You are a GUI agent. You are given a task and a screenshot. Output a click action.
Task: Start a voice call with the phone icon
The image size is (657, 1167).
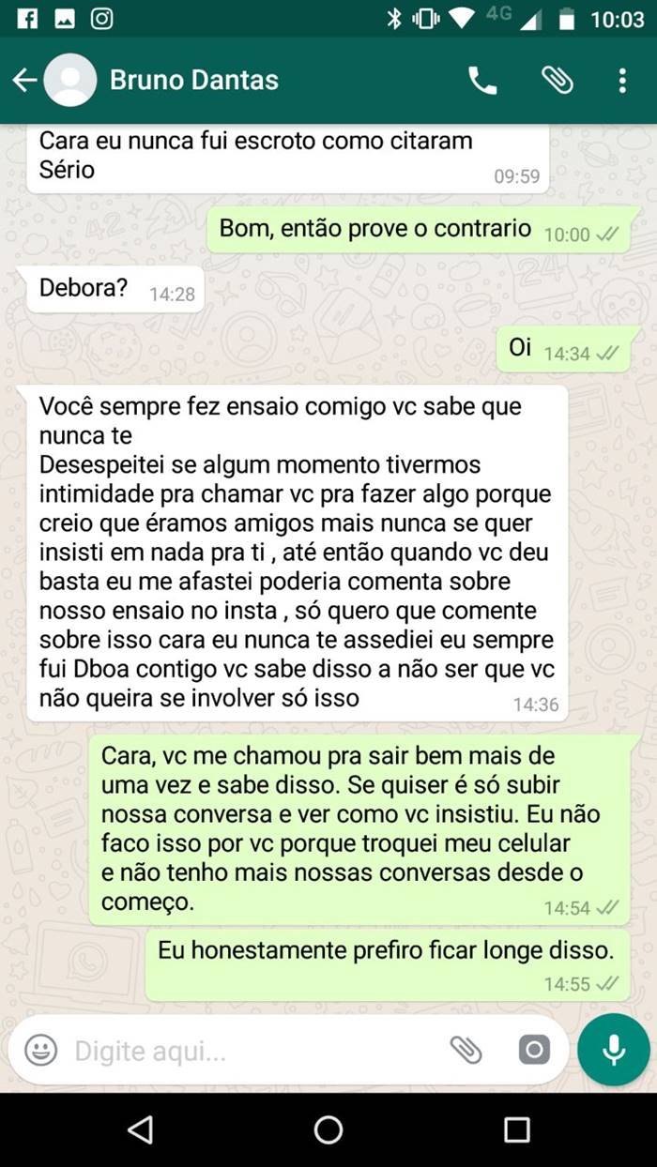pos(482,82)
